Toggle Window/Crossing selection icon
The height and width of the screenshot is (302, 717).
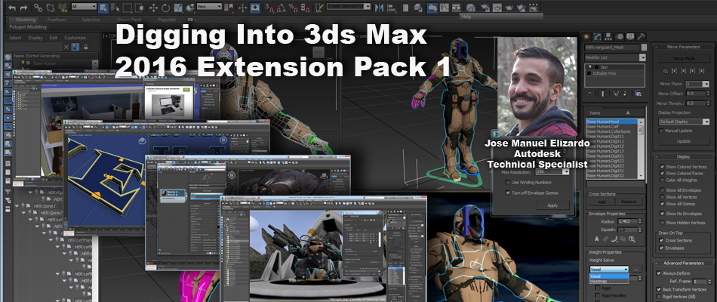[140, 8]
